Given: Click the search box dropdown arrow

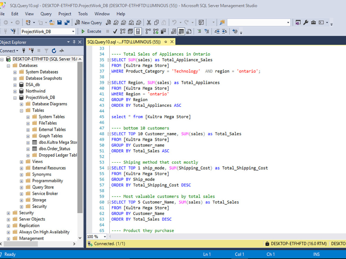Looking at the screenshot, I should pos(288,22).
